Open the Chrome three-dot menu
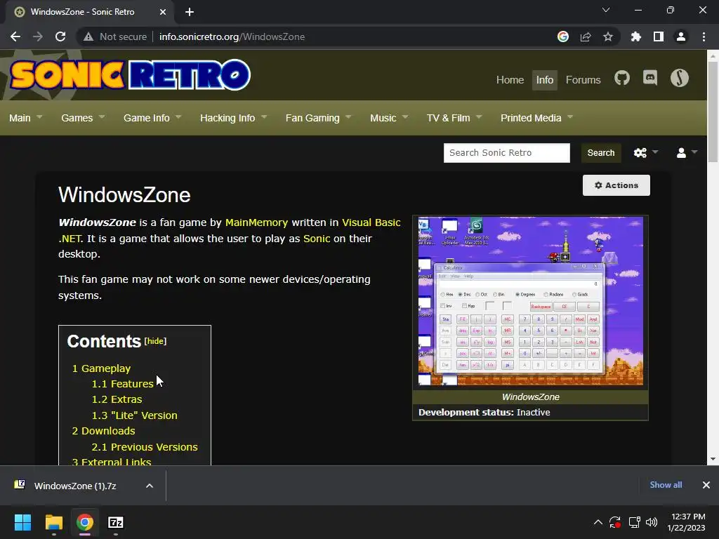 pyautogui.click(x=704, y=36)
